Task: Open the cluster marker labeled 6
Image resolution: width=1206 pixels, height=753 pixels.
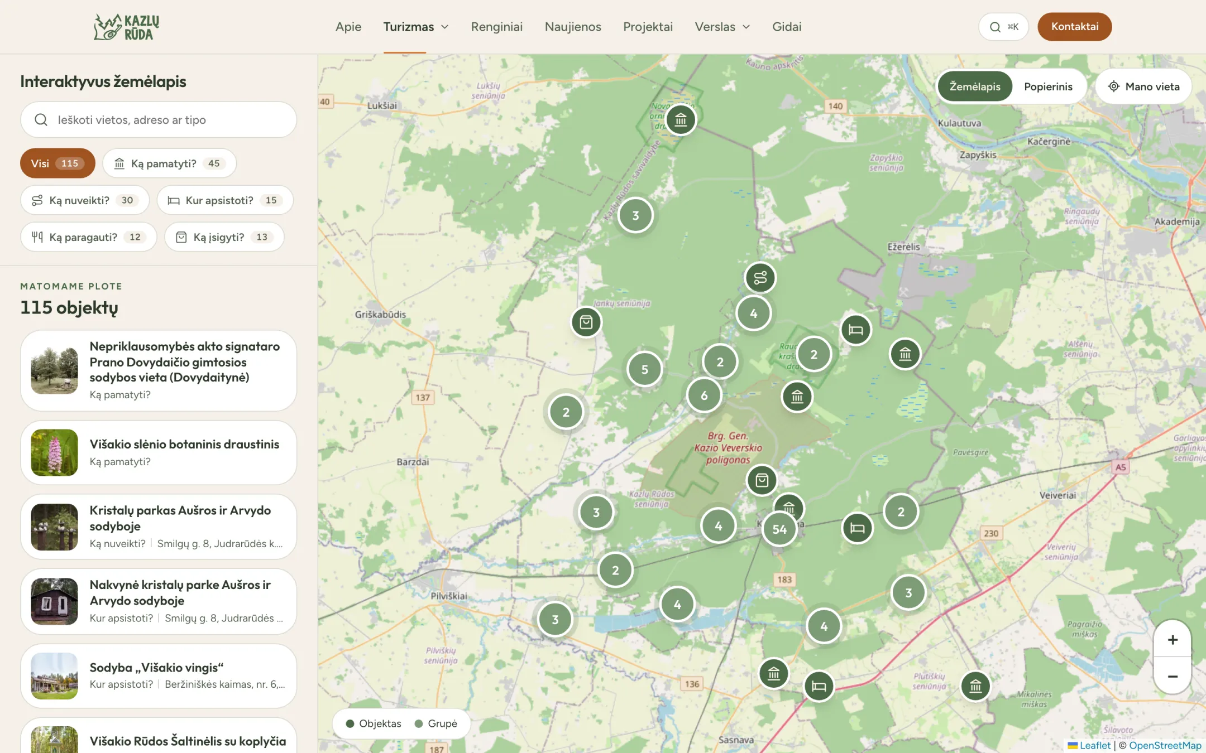Action: tap(704, 395)
